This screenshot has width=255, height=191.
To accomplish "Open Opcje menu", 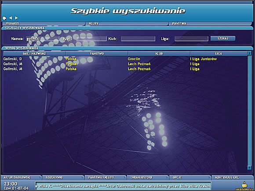I will point(190,177).
